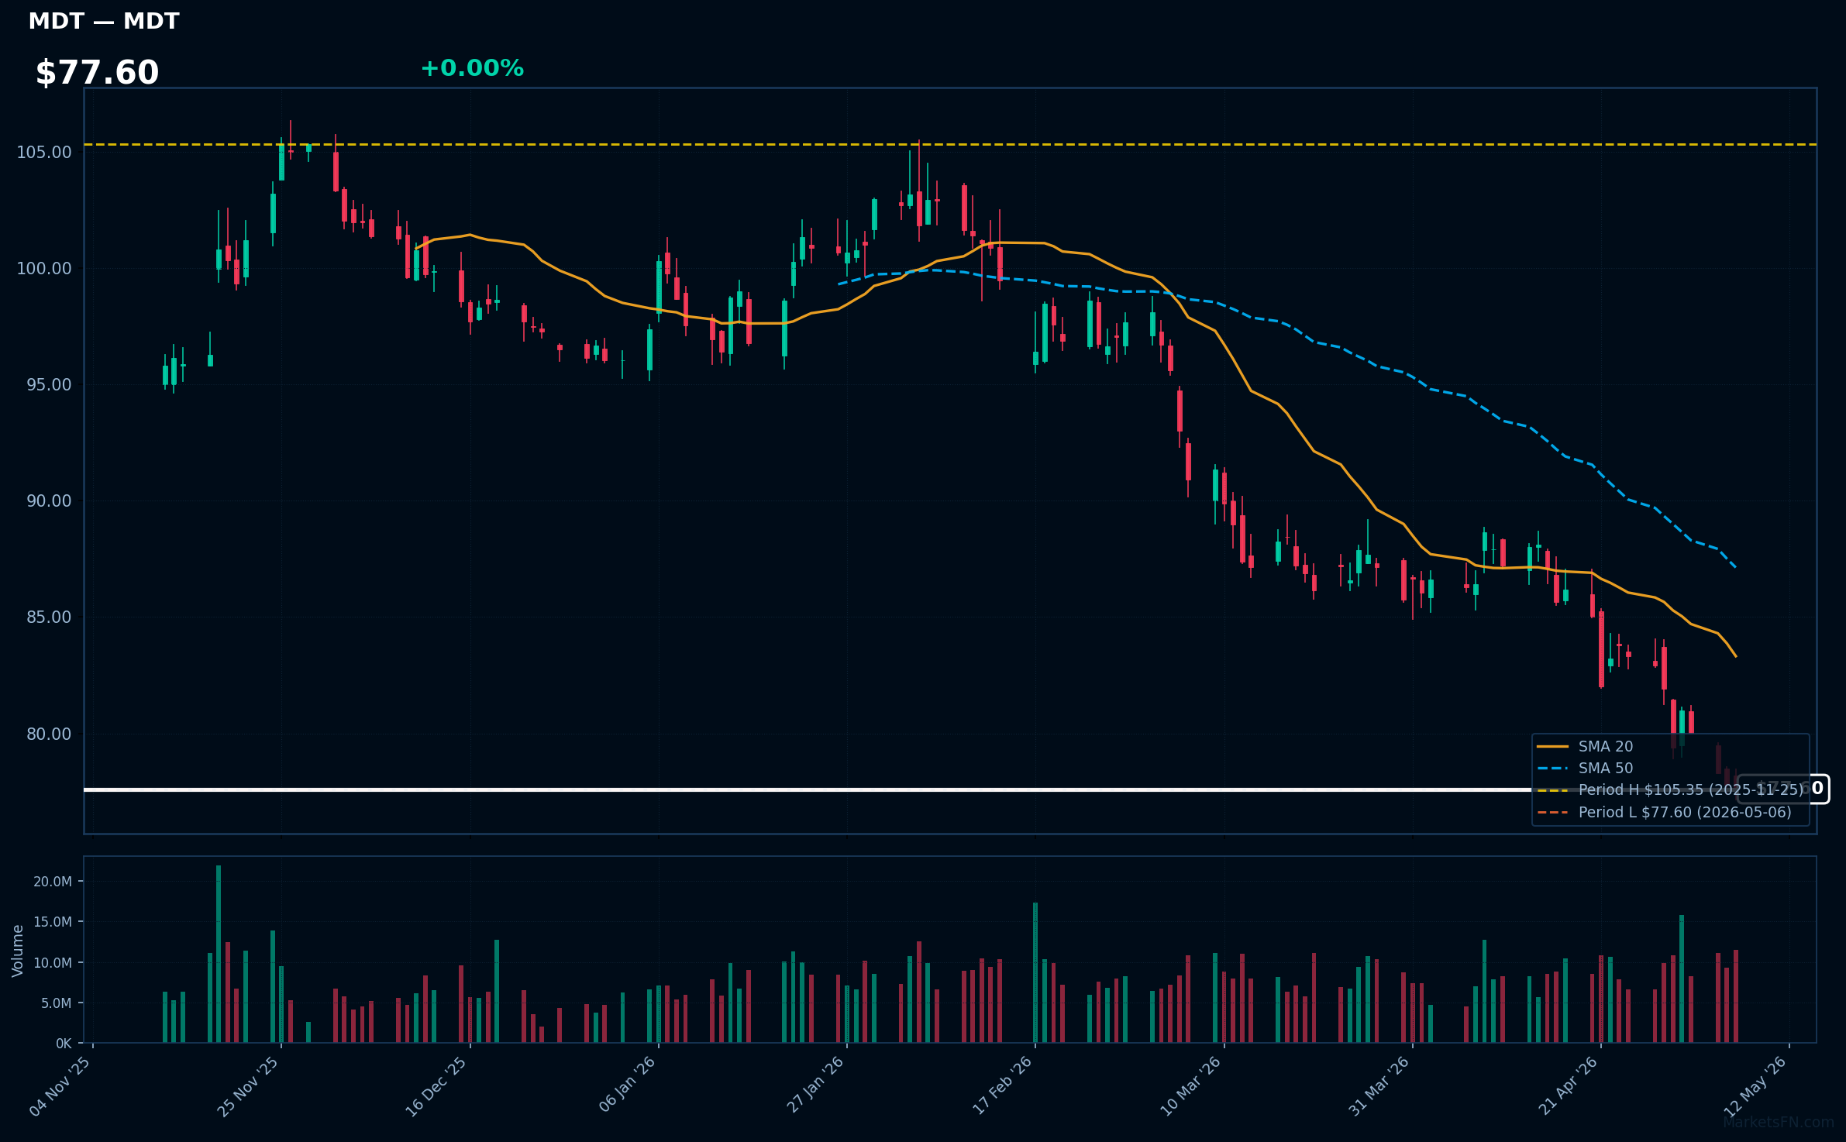Image resolution: width=1846 pixels, height=1142 pixels.
Task: Select the "21 Apr '26" date label
Action: pos(1569,1085)
